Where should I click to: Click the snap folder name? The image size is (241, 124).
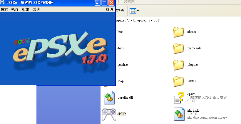point(120,81)
